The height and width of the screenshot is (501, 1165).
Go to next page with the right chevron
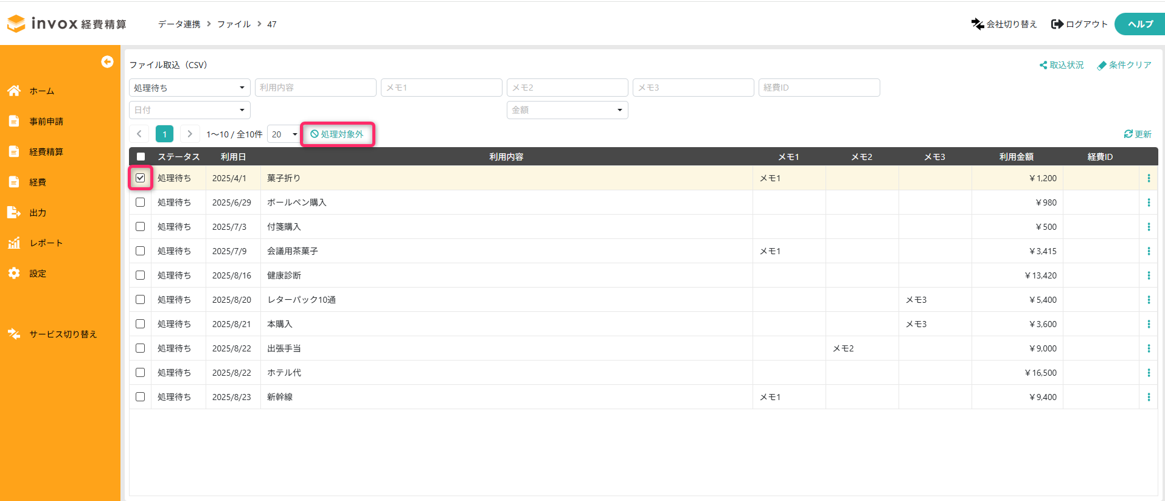[190, 134]
